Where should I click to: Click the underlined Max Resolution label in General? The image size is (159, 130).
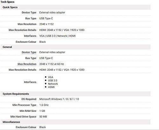pyautogui.click(x=27, y=64)
